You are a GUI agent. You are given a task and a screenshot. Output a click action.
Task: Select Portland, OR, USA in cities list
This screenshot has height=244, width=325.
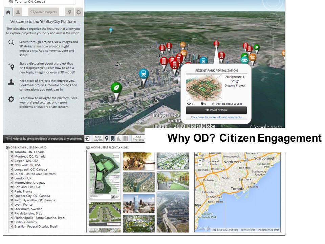(27, 187)
